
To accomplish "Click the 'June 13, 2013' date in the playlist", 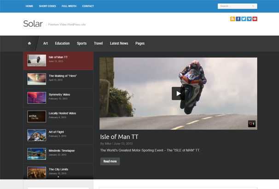I will (x=56, y=61).
